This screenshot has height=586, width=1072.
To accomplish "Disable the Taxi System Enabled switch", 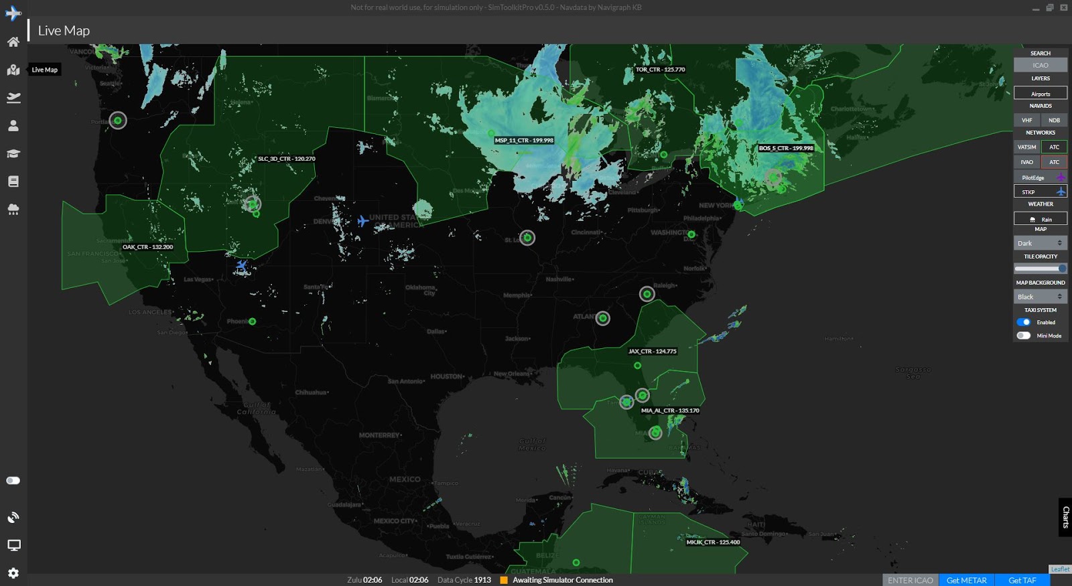I will [x=1024, y=322].
